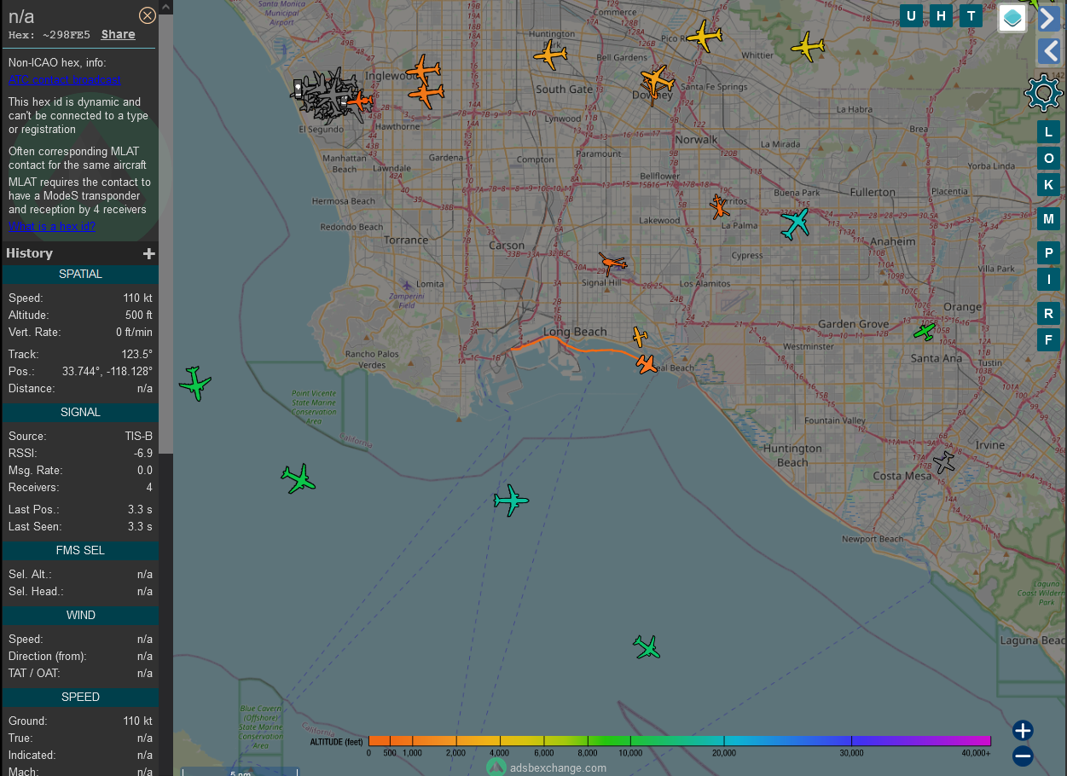Select the green airplane southwest of Point Vicente
The height and width of the screenshot is (776, 1067).
[299, 479]
